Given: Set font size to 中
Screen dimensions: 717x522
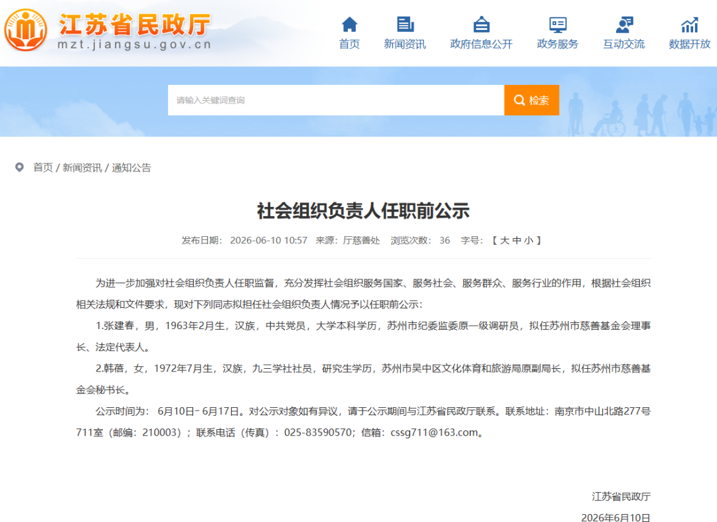Looking at the screenshot, I should [x=517, y=240].
